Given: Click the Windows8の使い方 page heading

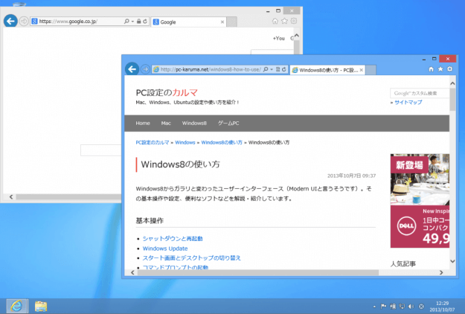Looking at the screenshot, I should [180, 164].
